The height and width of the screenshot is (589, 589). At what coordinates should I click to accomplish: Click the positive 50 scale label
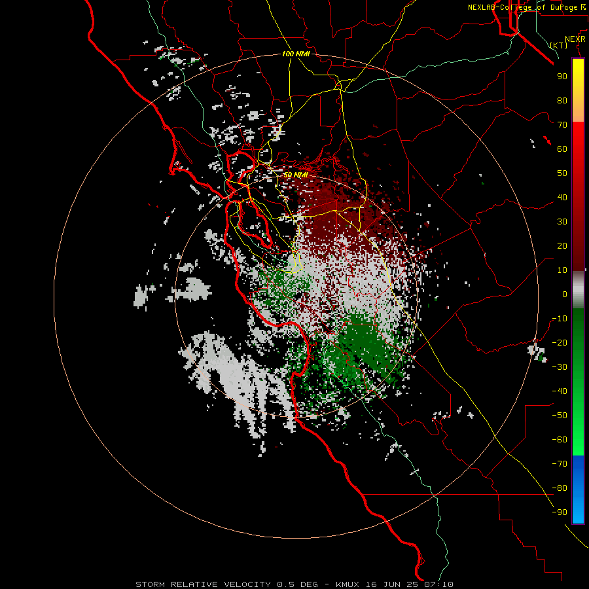pyautogui.click(x=562, y=173)
